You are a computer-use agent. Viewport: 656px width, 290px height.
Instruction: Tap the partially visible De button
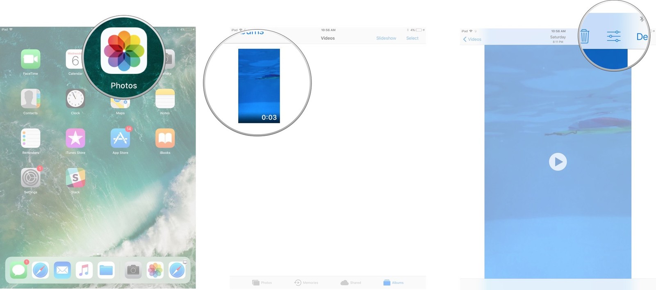(642, 37)
